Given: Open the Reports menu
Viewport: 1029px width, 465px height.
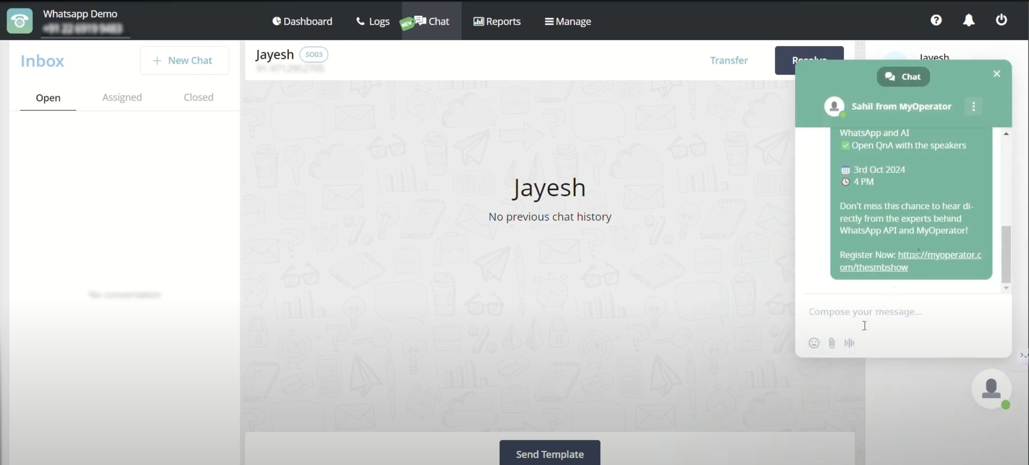Looking at the screenshot, I should point(497,21).
